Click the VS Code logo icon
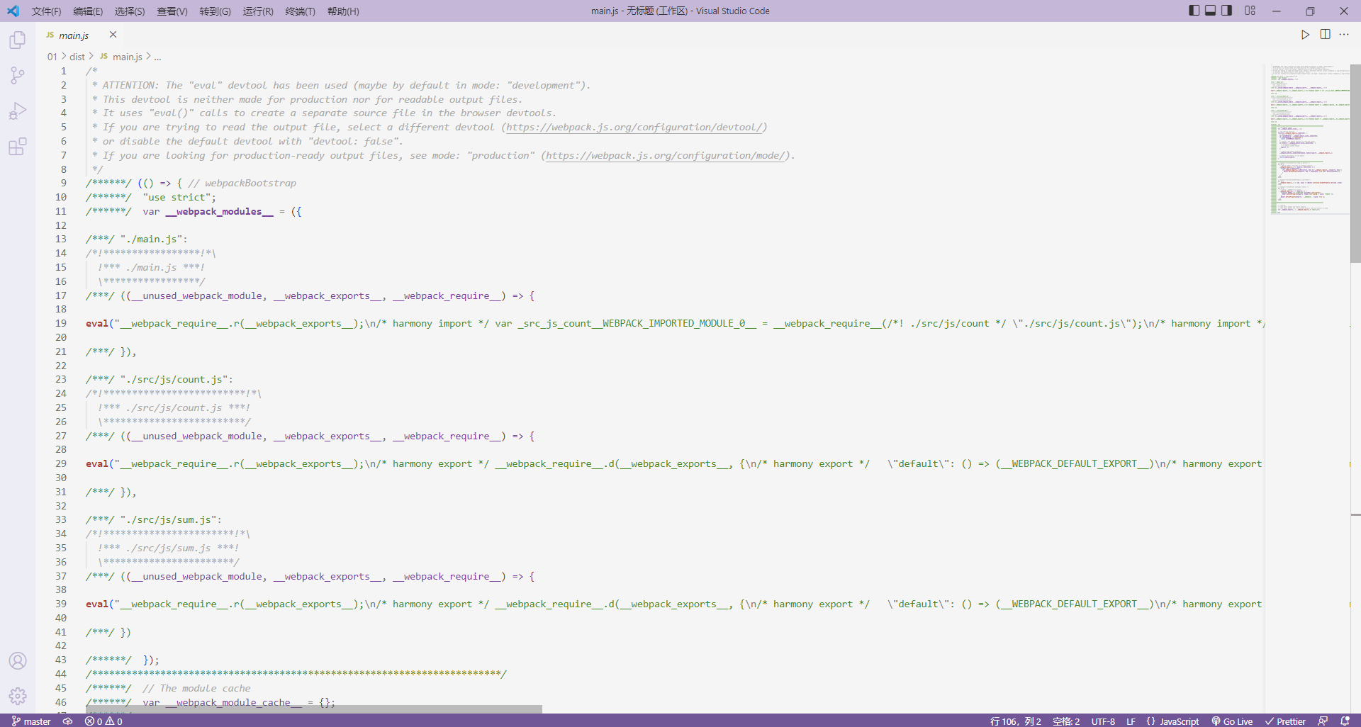The image size is (1361, 727). click(13, 11)
